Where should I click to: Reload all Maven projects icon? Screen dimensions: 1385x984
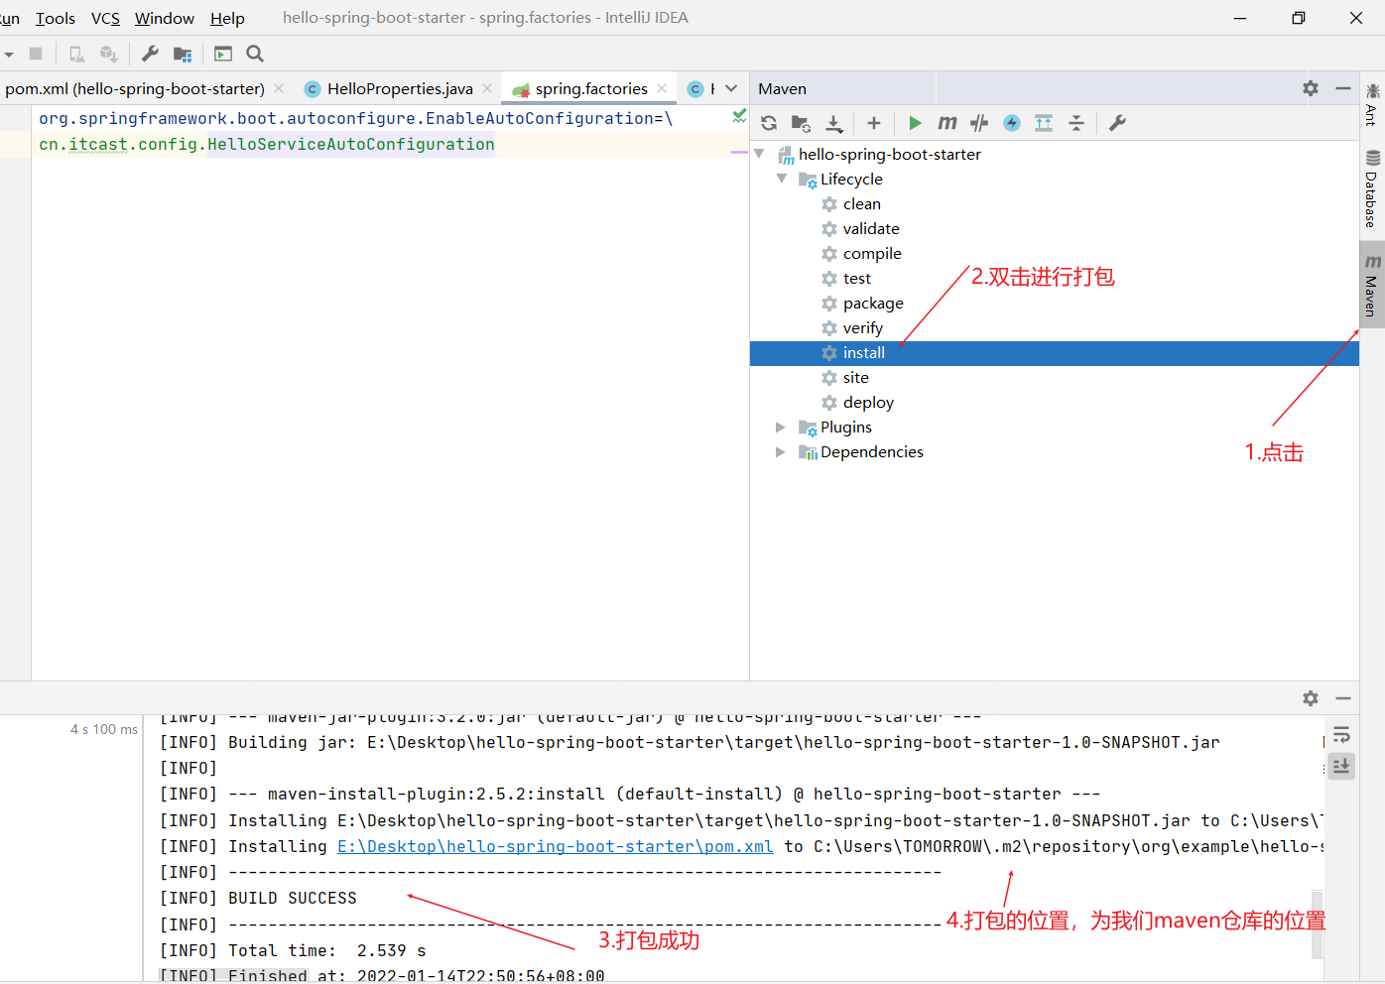(769, 123)
